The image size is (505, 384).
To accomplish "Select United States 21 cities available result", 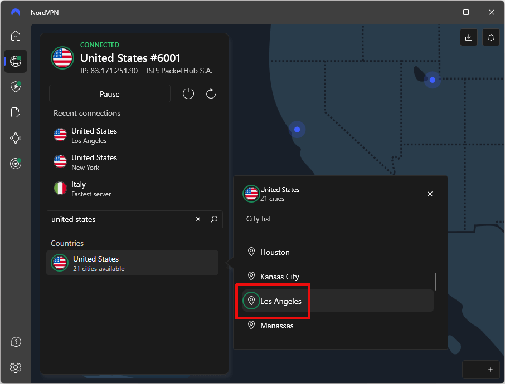I will coord(132,263).
